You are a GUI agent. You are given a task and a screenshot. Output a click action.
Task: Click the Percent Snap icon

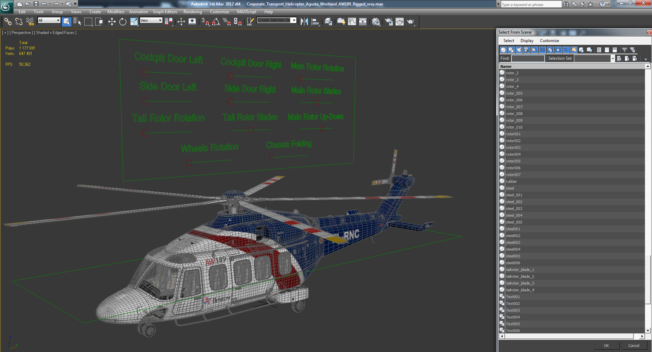coord(227,22)
